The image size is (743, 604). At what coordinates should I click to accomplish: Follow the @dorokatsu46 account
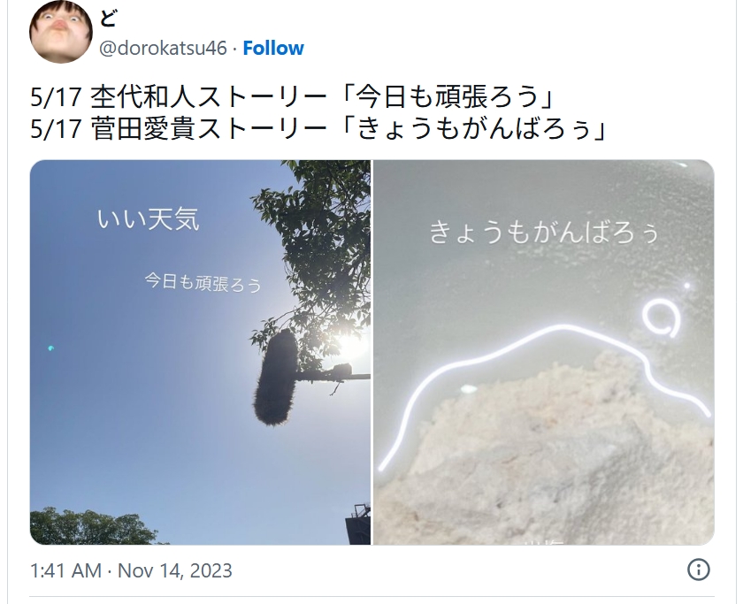click(273, 48)
